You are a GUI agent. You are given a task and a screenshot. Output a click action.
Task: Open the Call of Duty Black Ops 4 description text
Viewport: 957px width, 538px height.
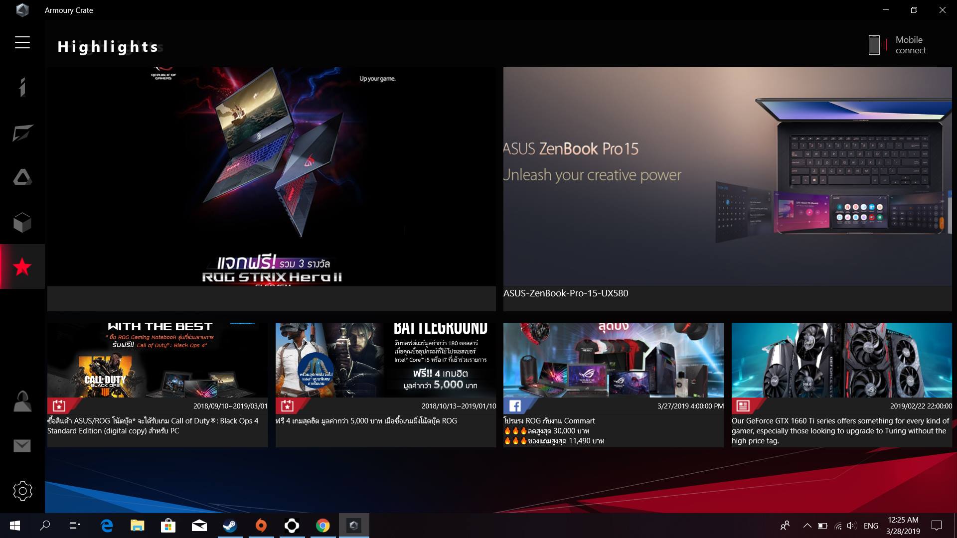pyautogui.click(x=153, y=426)
